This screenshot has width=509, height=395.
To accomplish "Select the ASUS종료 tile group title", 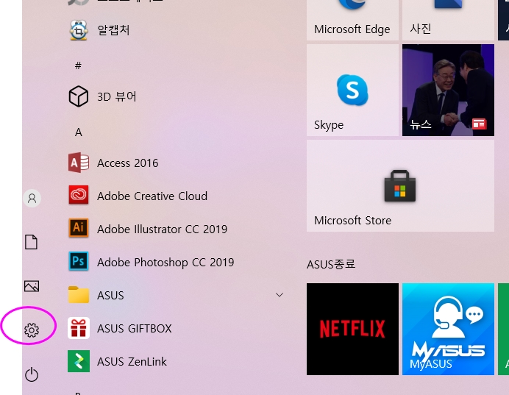I will pos(331,264).
